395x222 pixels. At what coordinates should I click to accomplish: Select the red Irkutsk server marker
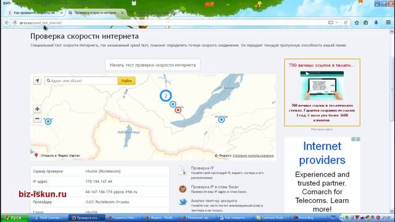click(x=178, y=110)
